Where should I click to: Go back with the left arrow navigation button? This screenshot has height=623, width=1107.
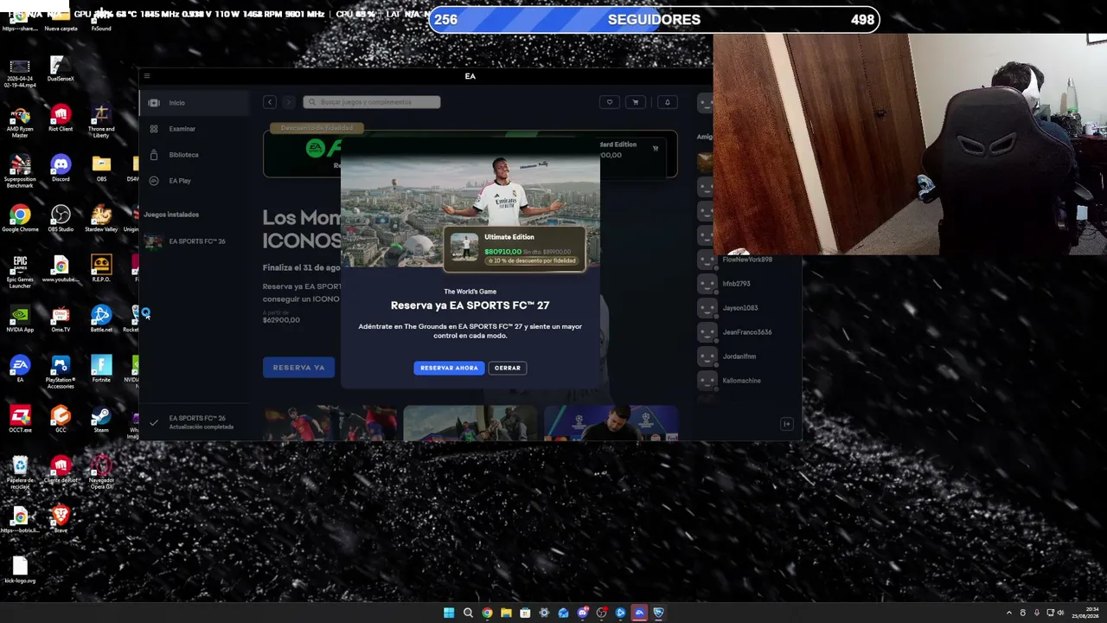[270, 102]
